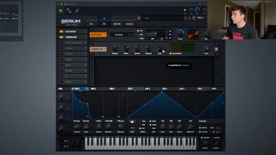Screen dimensions: 276x155
Task: Click the compressor gain reduction meter
Action: point(182,48)
